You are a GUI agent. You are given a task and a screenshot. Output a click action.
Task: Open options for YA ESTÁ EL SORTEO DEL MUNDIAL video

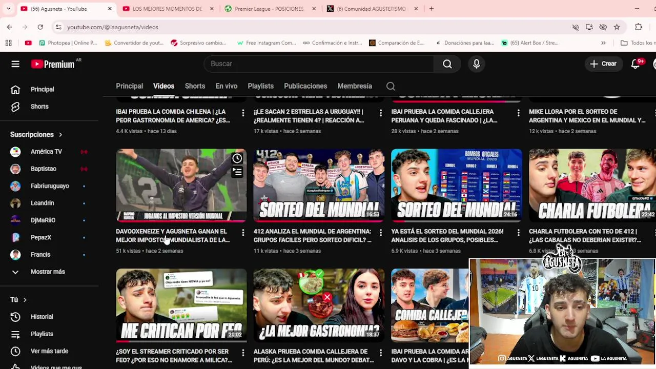[518, 233]
